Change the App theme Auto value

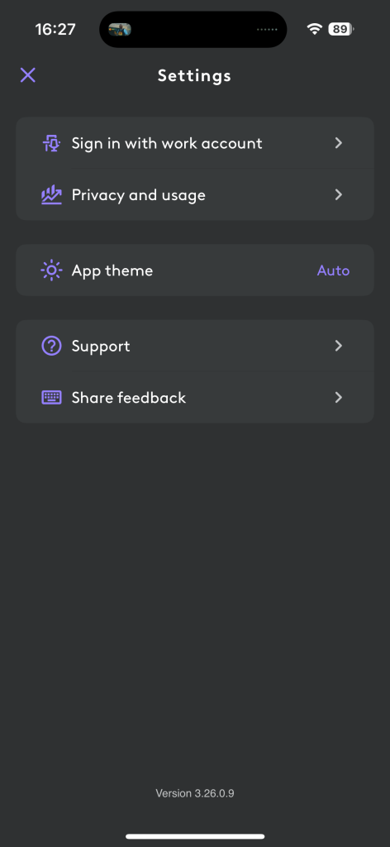tap(333, 270)
